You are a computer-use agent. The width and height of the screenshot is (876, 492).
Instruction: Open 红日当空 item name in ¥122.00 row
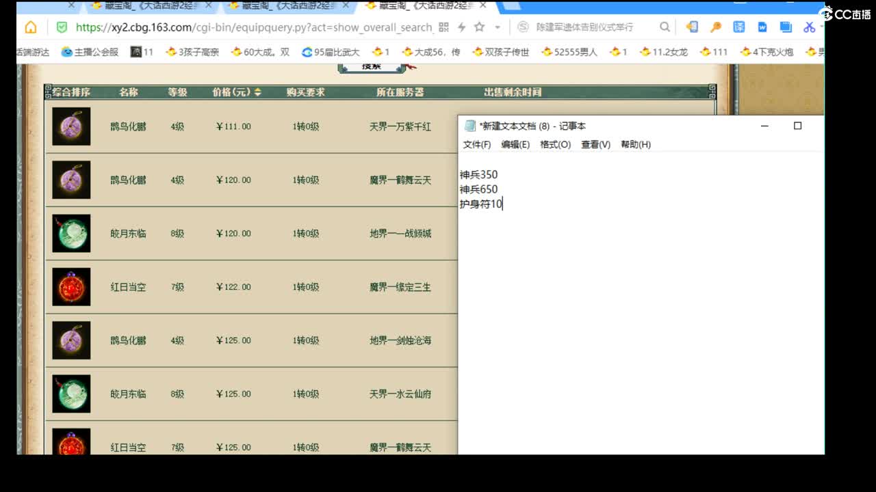click(129, 287)
